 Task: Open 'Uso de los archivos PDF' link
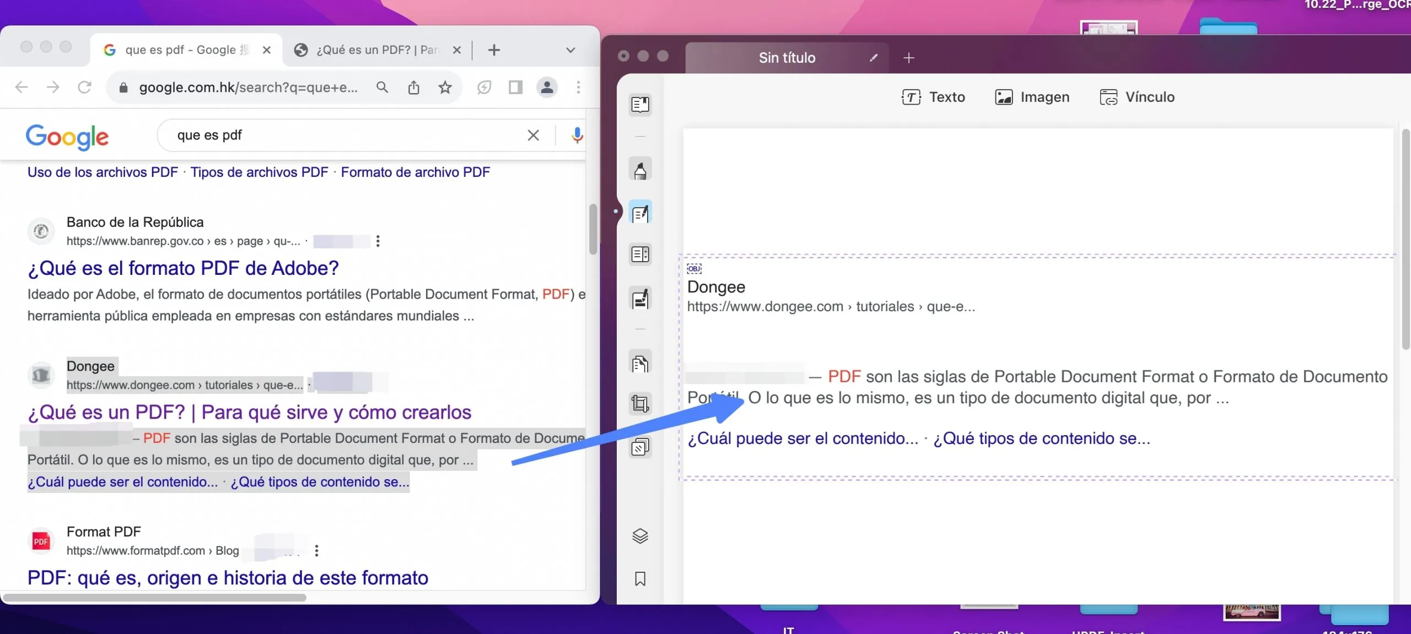(x=103, y=172)
